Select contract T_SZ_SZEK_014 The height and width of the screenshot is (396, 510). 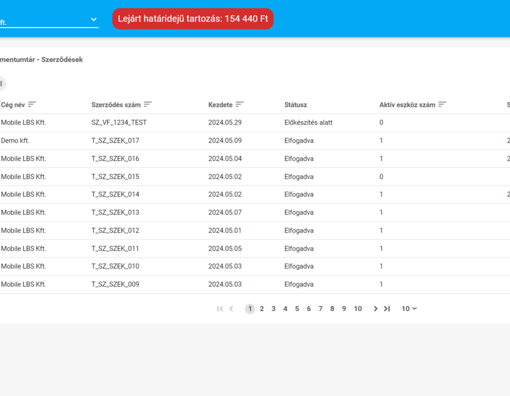tap(115, 195)
